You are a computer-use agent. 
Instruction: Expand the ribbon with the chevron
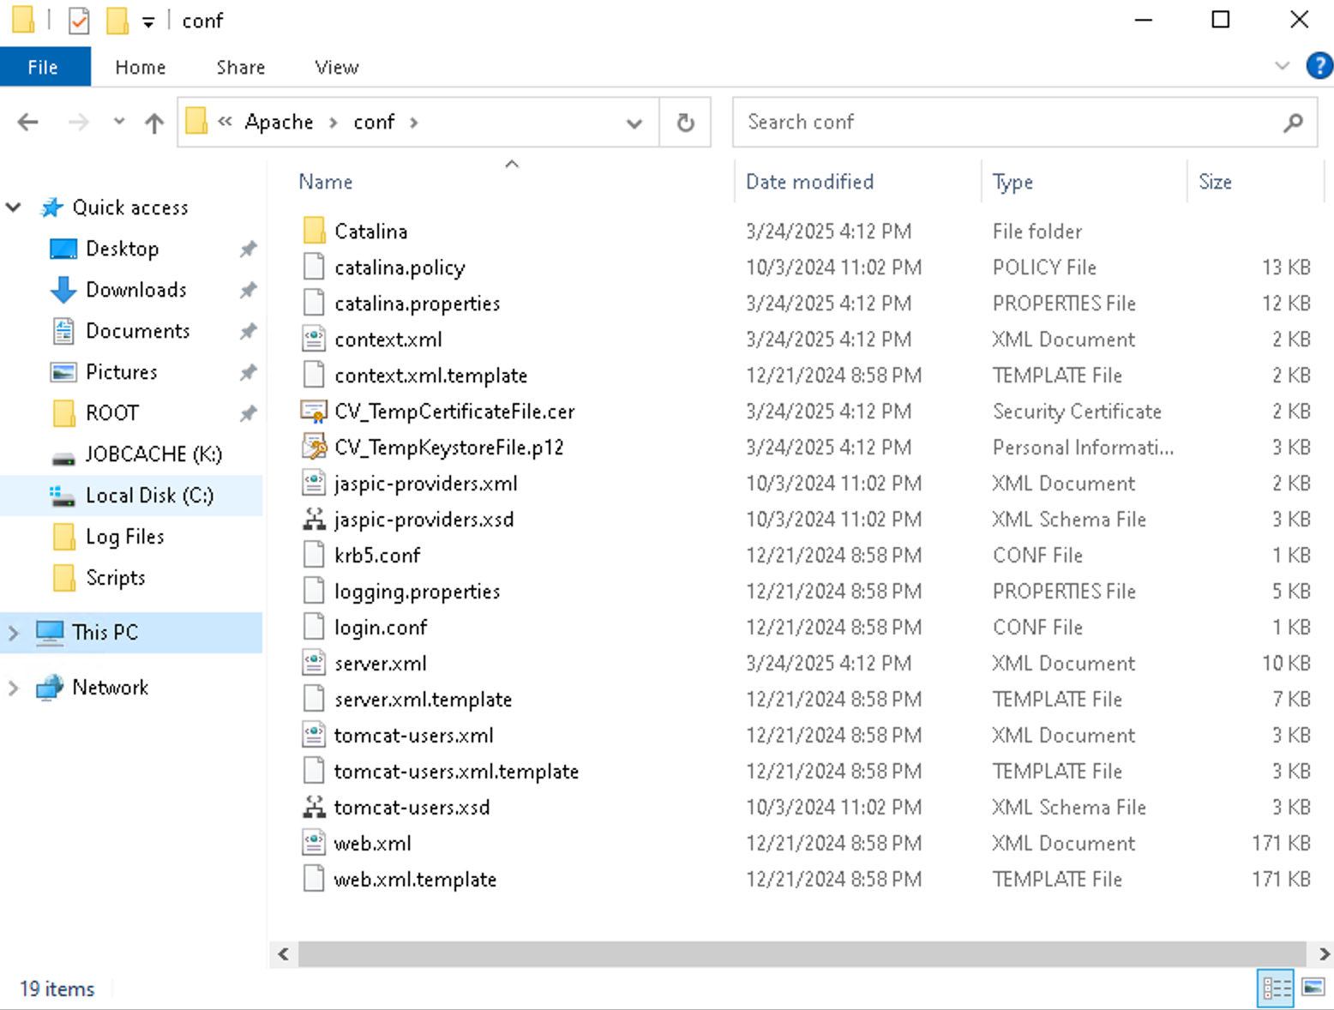click(x=1283, y=66)
